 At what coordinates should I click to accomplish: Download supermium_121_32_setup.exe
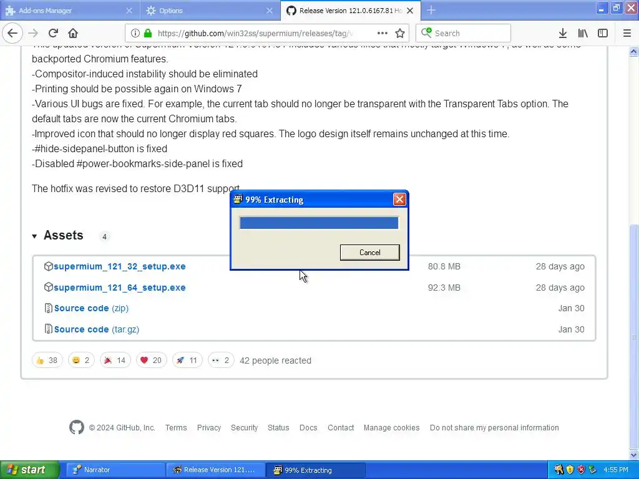[119, 266]
